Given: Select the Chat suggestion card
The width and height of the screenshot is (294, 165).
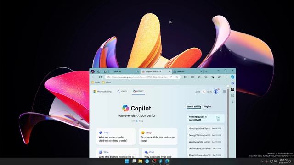Looking at the screenshot, I should [160, 153].
